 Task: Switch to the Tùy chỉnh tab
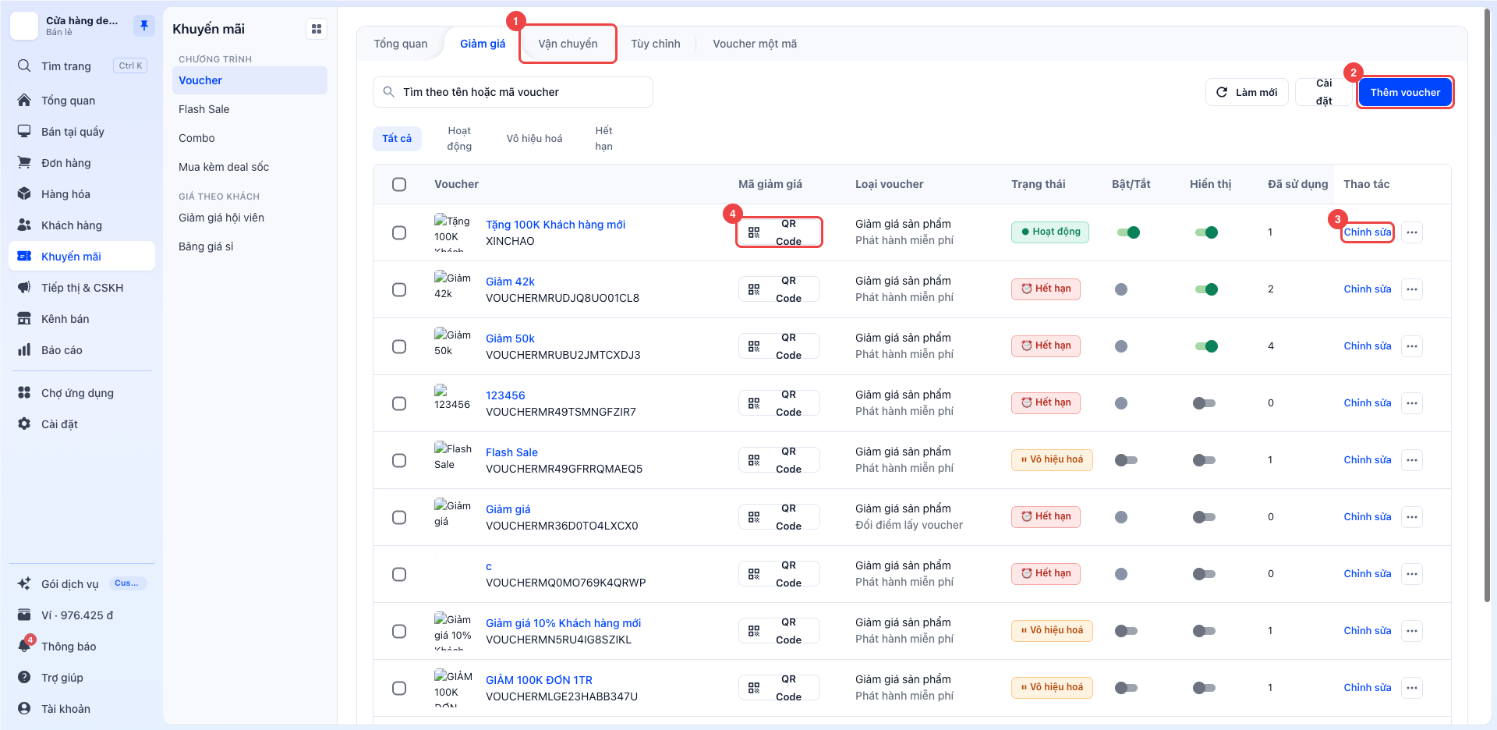pos(656,44)
